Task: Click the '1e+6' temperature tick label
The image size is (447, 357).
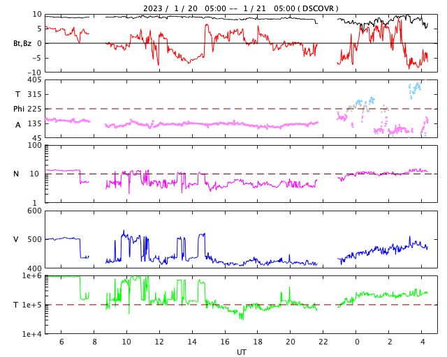Action: 31,276
